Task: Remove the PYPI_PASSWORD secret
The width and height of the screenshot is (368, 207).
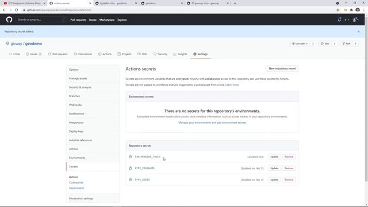Action: 289,168
